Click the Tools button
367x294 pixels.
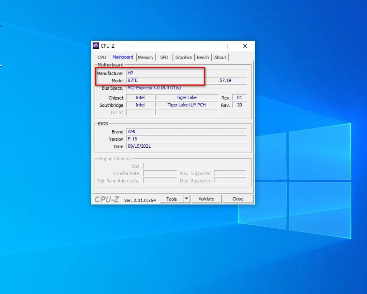coord(172,199)
